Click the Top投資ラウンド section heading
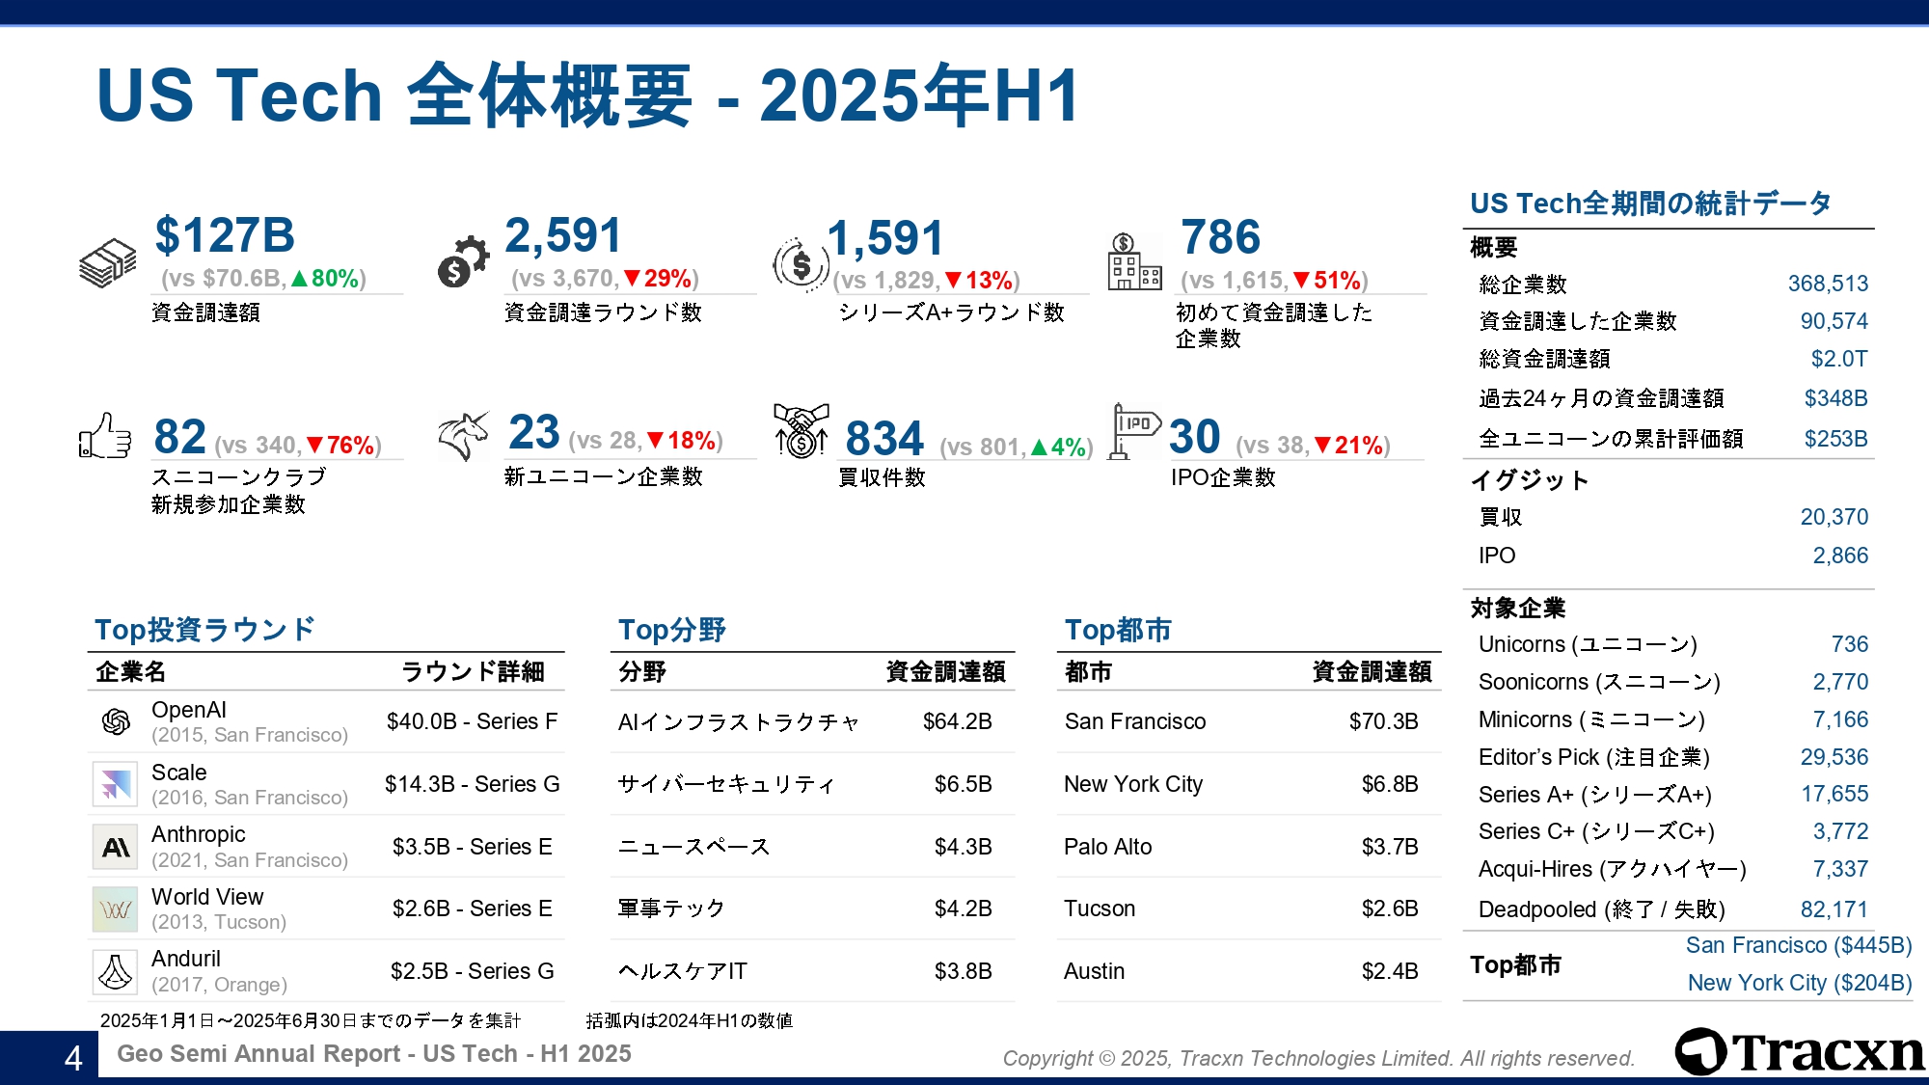 pyautogui.click(x=204, y=630)
